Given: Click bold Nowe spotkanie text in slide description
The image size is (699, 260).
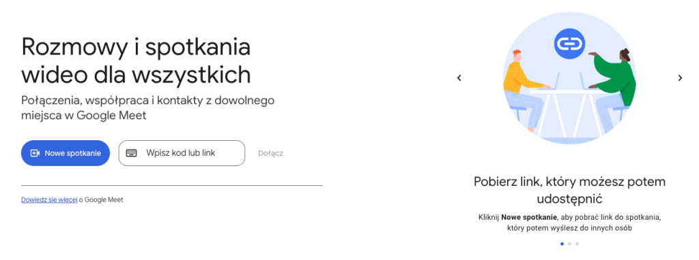Looking at the screenshot, I should (x=529, y=218).
